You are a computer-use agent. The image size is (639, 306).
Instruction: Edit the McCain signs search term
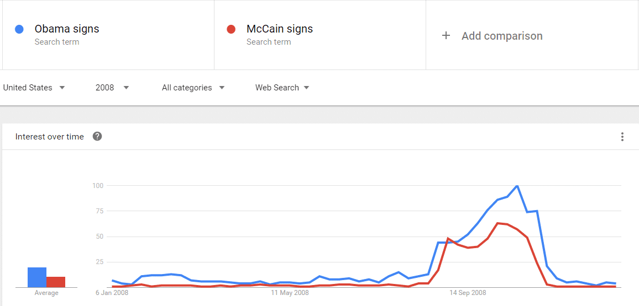point(280,29)
